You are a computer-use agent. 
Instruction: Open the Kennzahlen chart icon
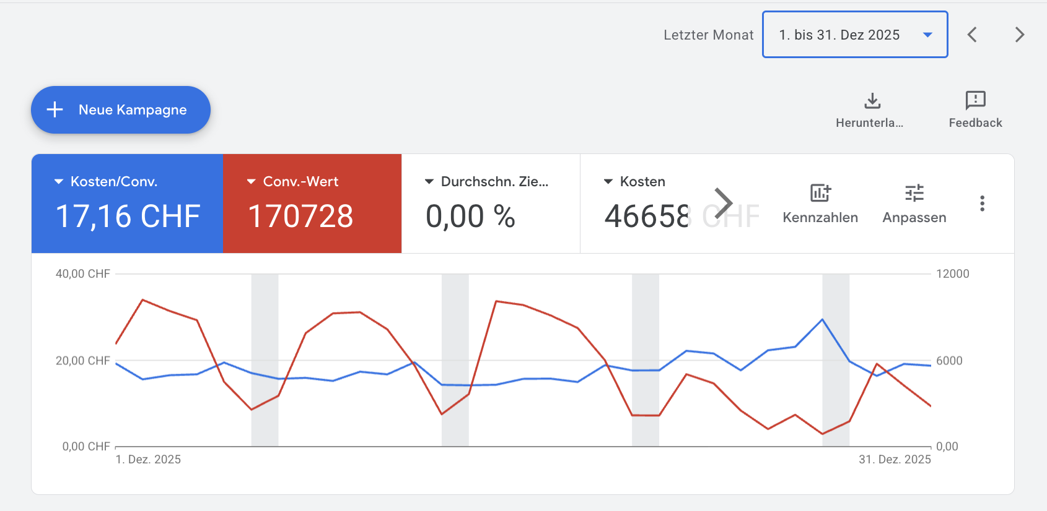pos(820,193)
